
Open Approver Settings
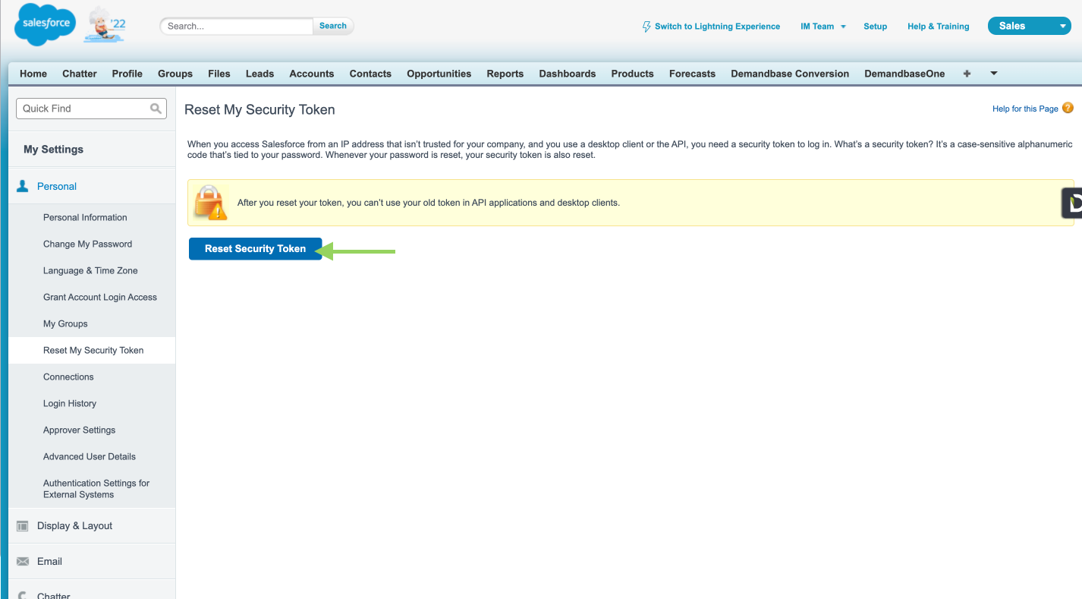point(79,430)
